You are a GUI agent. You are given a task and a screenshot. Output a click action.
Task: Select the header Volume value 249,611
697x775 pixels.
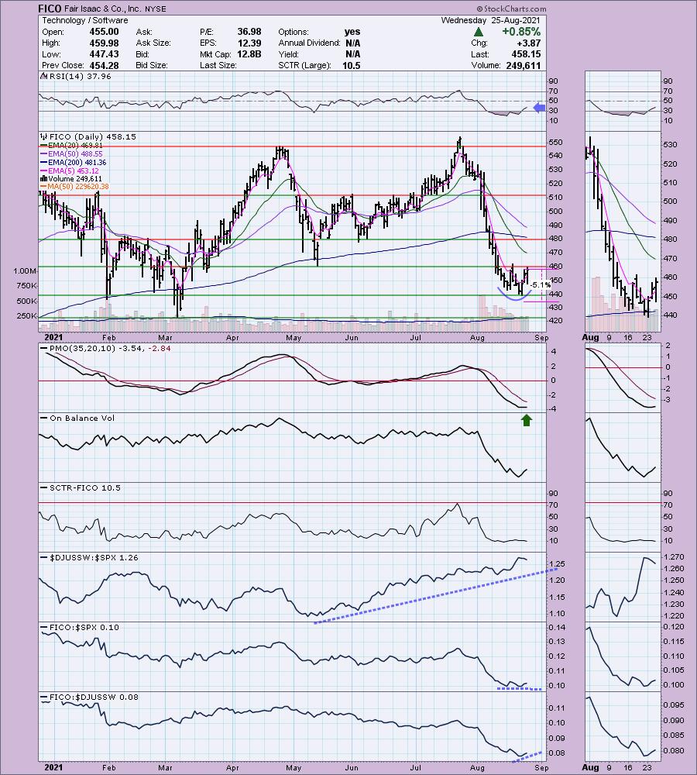click(x=523, y=65)
